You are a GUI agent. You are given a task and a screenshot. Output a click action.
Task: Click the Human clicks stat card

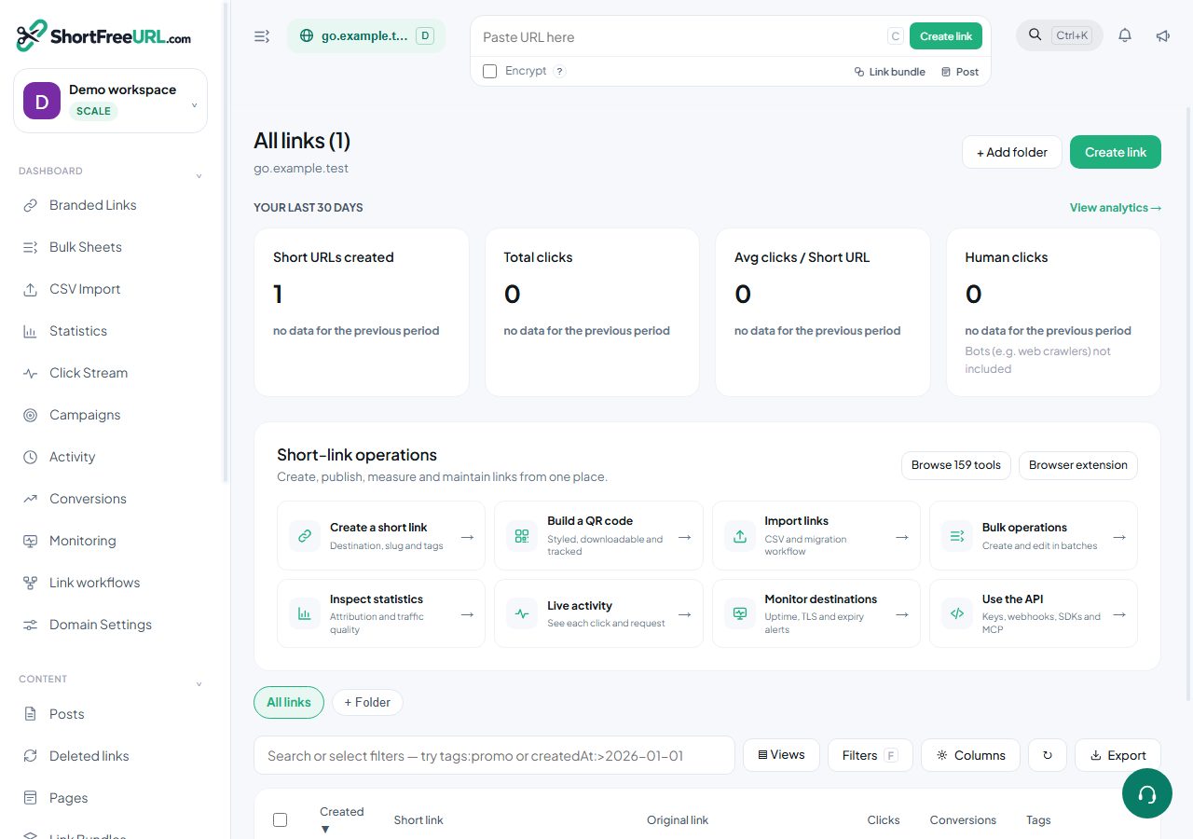click(1053, 312)
